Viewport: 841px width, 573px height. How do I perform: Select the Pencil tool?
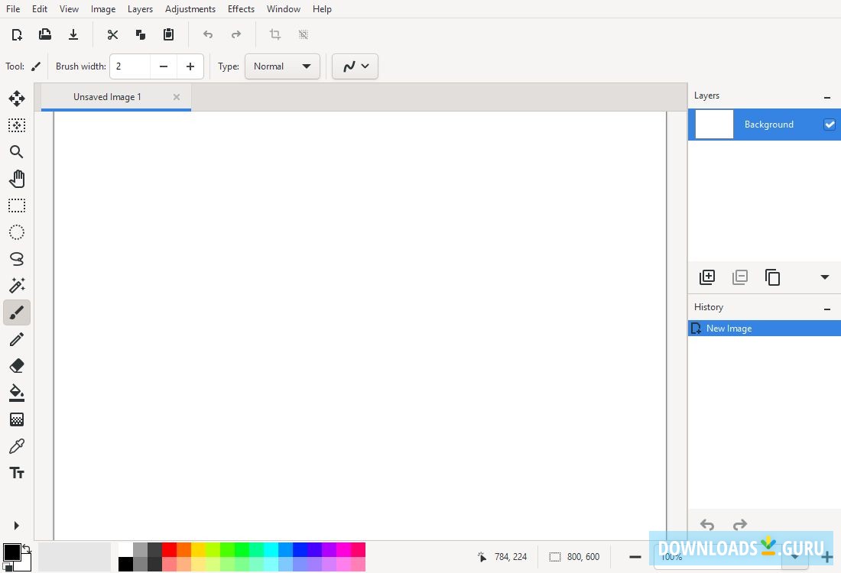tap(16, 339)
